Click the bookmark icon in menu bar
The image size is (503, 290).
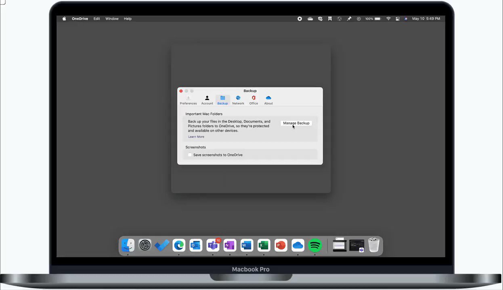point(330,19)
